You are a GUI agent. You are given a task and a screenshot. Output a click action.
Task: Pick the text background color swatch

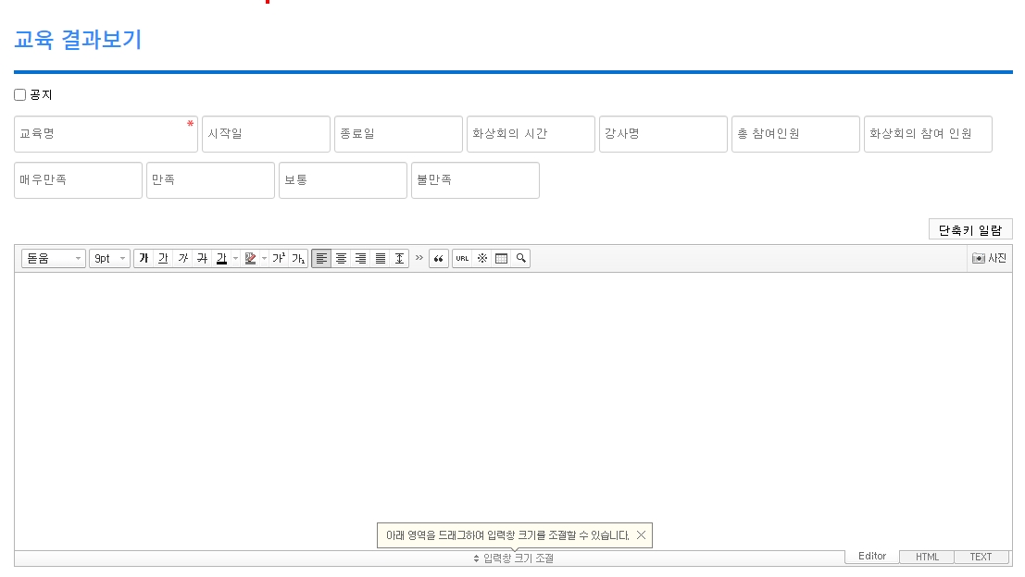click(x=250, y=259)
